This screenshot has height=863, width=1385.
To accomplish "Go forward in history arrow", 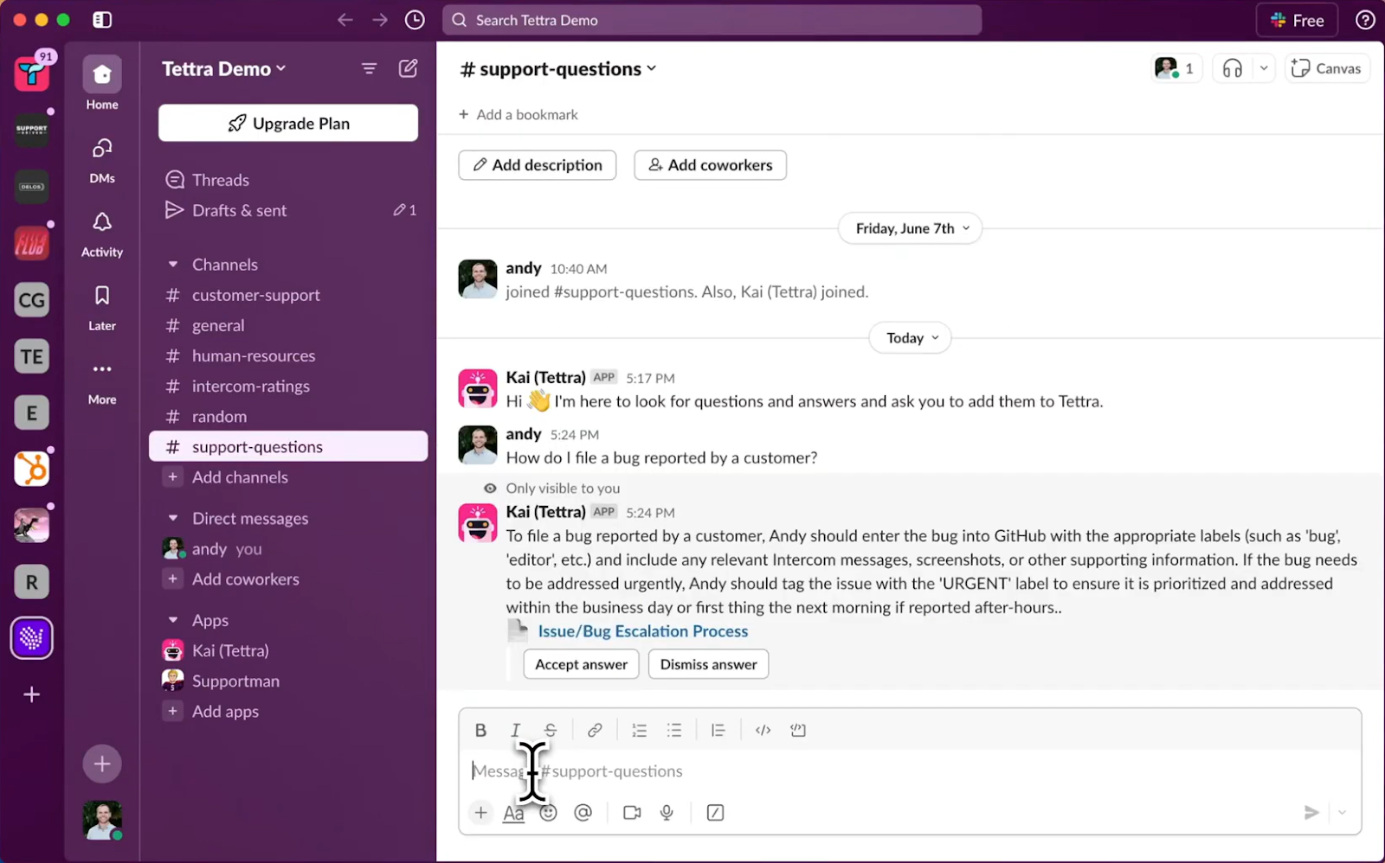I will (380, 20).
